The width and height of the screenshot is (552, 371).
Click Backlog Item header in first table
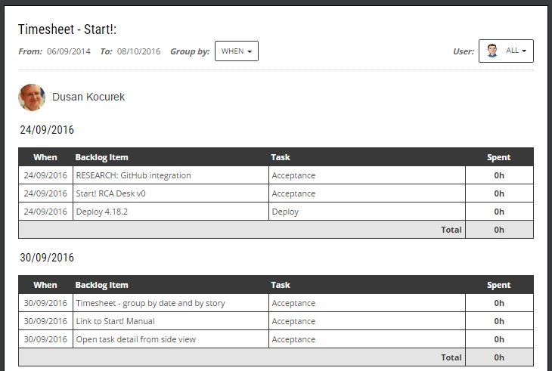tap(102, 157)
